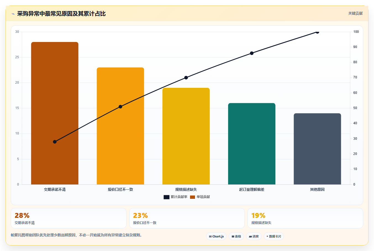Click the 交期承诺不清 bar
The height and width of the screenshot is (251, 374).
pyautogui.click(x=55, y=113)
